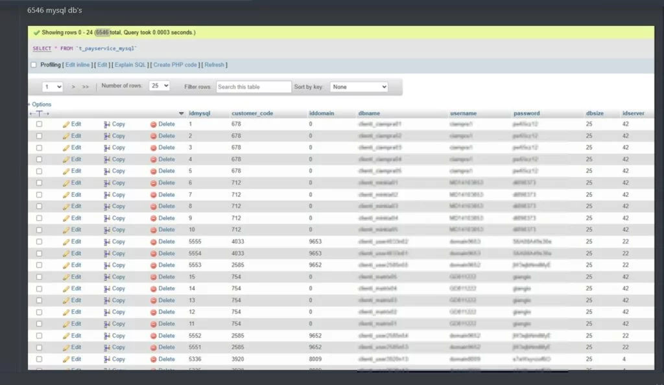Click the Create PHP code link
Screen dimensions: 664x385
point(175,65)
